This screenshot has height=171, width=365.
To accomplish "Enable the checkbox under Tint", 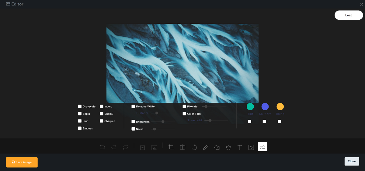I will pyautogui.click(x=249, y=121).
